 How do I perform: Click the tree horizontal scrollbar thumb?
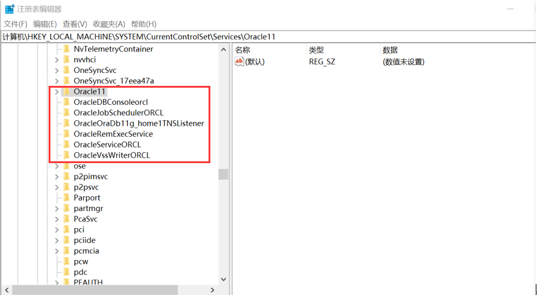click(95, 290)
